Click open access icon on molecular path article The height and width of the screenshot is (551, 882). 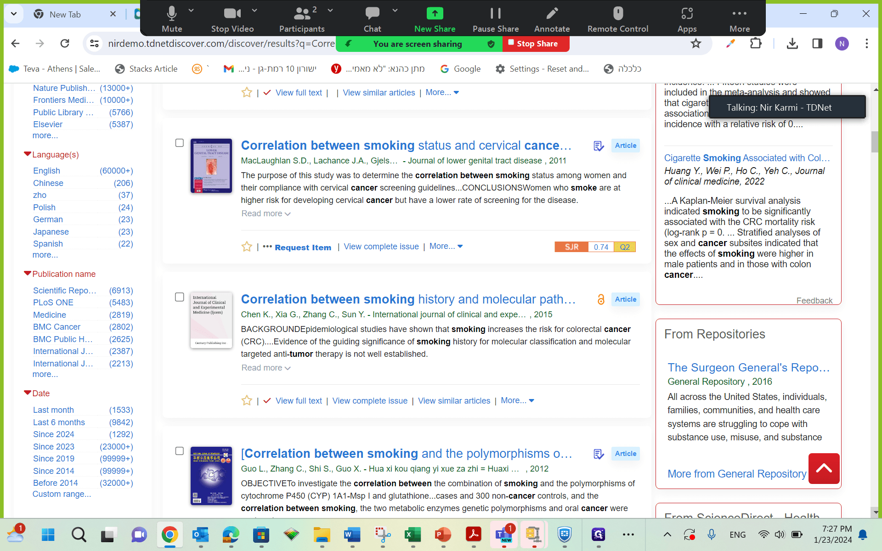pyautogui.click(x=600, y=299)
